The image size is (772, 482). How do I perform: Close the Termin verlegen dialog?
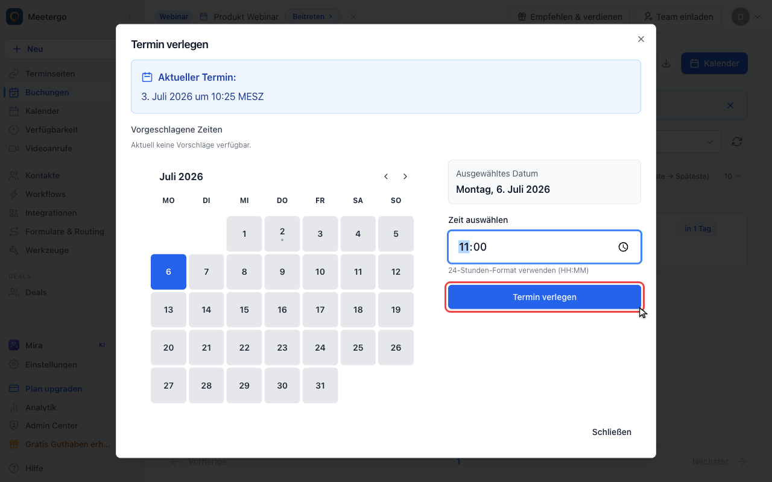coord(641,39)
